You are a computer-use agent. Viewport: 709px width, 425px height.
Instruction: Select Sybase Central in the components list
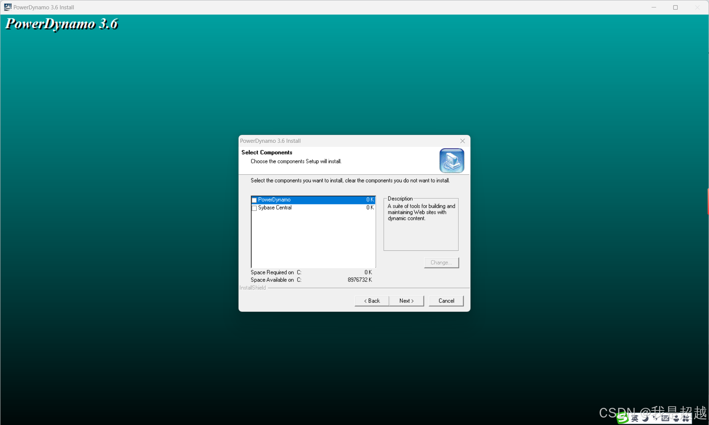[275, 208]
